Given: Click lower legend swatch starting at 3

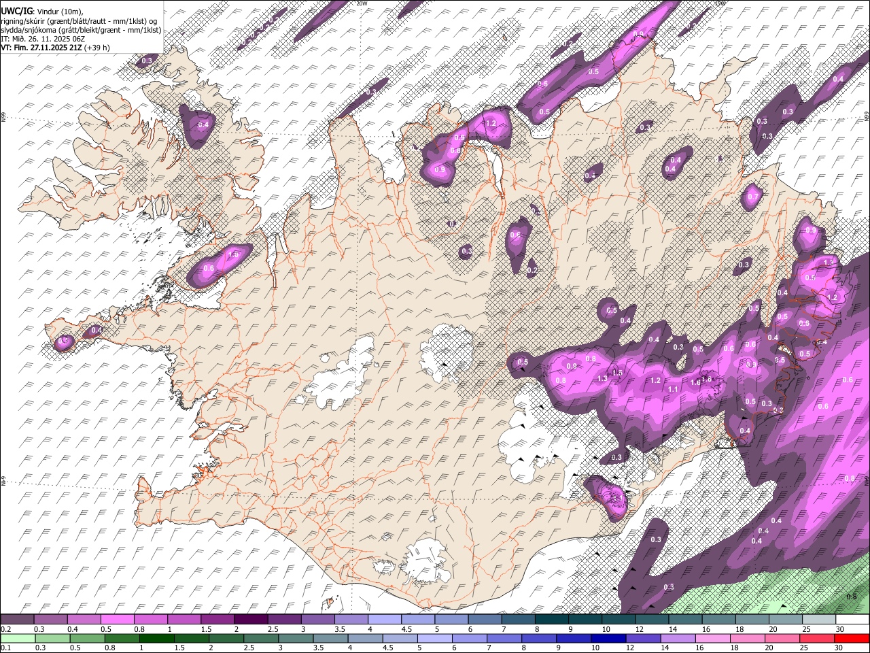Looking at the screenshot, I should pyautogui.click(x=296, y=638).
